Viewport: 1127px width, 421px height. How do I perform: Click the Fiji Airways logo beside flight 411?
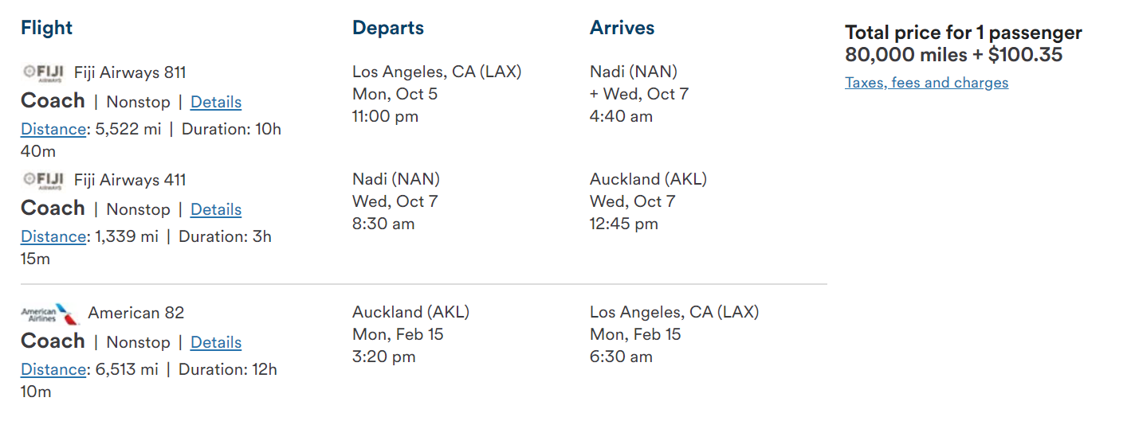43,180
